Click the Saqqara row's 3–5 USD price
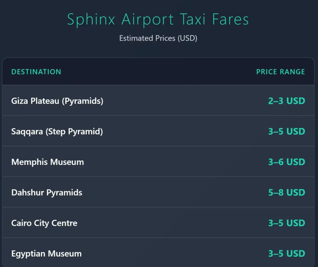The height and width of the screenshot is (267, 318). click(286, 131)
